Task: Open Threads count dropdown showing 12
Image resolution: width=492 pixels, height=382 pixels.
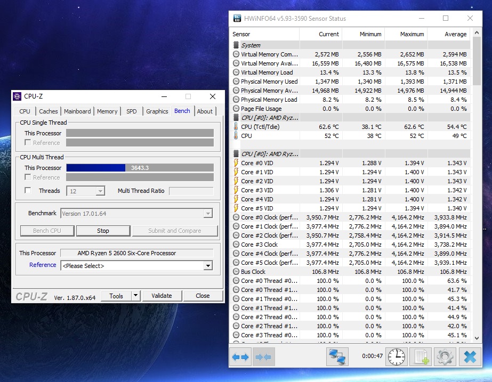Action: pos(100,191)
